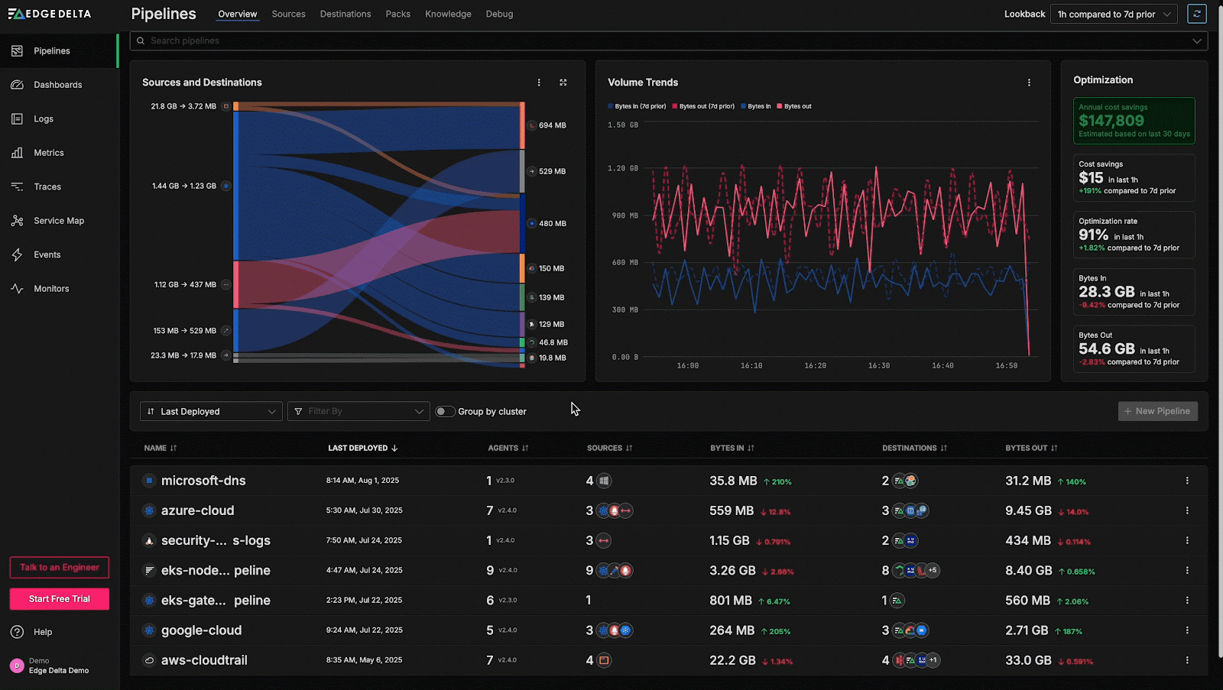The image size is (1223, 690).
Task: Click the refresh icon beside Lookback
Action: (x=1196, y=14)
